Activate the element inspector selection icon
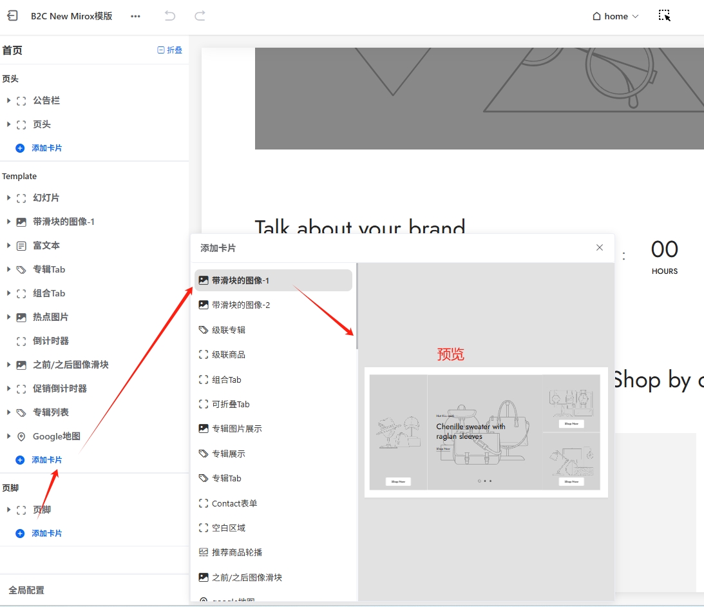Image resolution: width=704 pixels, height=607 pixels. (665, 16)
